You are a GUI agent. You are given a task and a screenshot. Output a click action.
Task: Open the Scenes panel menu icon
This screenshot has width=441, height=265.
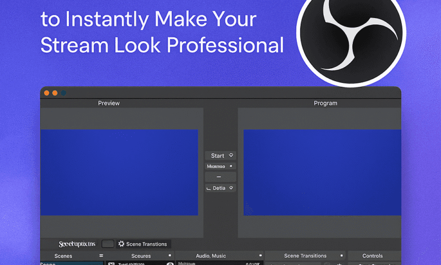[101, 256]
